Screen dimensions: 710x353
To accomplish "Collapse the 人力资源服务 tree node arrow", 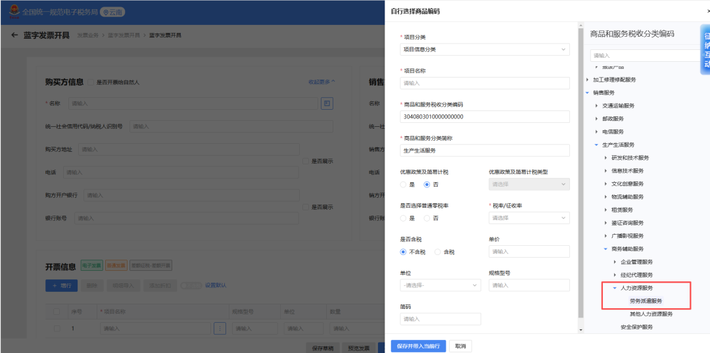I will tap(615, 288).
